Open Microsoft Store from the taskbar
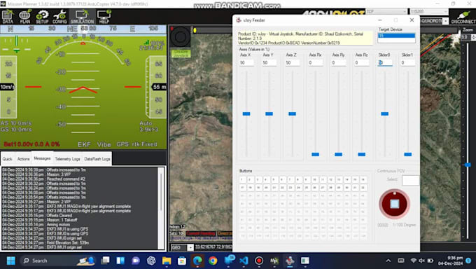Screen dimensions: 476x269 [x=182, y=261]
